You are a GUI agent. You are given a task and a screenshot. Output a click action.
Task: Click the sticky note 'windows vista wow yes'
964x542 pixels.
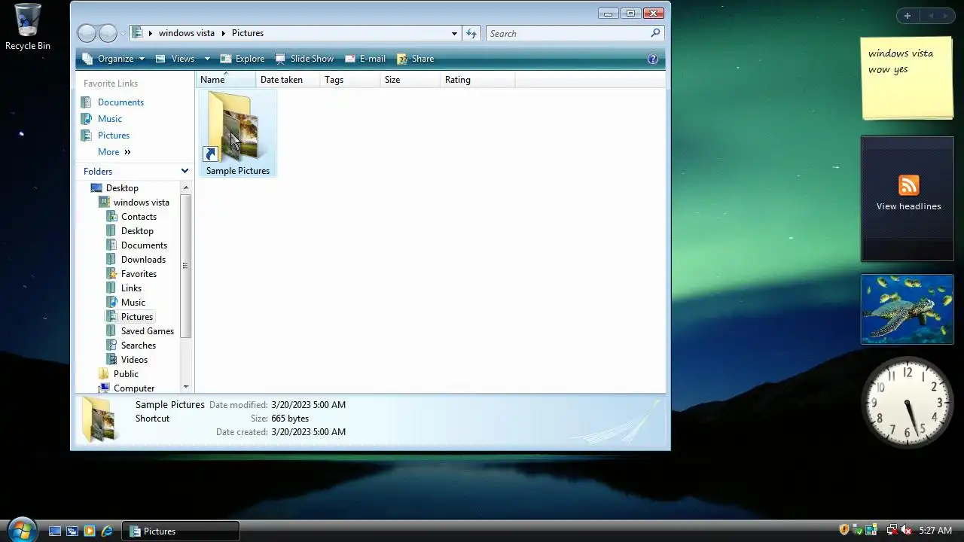point(908,78)
